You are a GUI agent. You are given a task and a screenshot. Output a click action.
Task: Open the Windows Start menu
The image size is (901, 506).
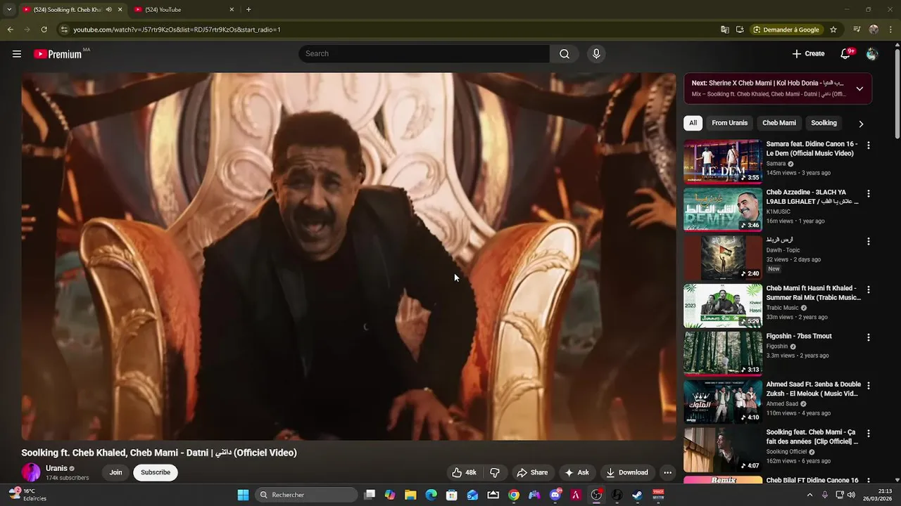pyautogui.click(x=243, y=495)
